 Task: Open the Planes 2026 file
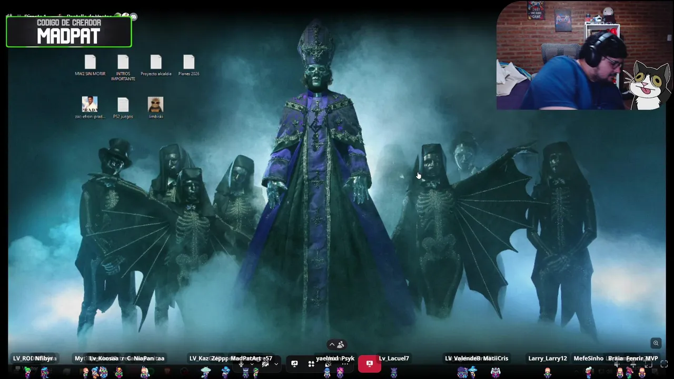(189, 66)
